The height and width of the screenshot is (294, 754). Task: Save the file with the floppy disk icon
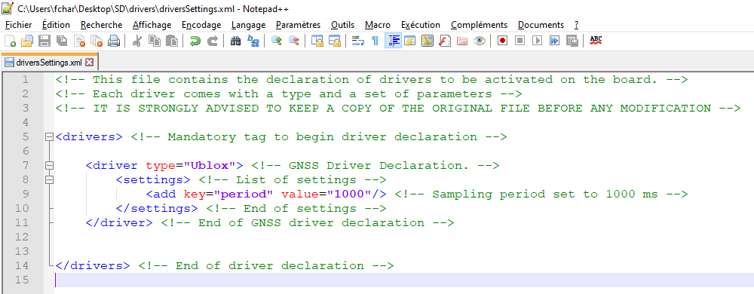coord(44,41)
